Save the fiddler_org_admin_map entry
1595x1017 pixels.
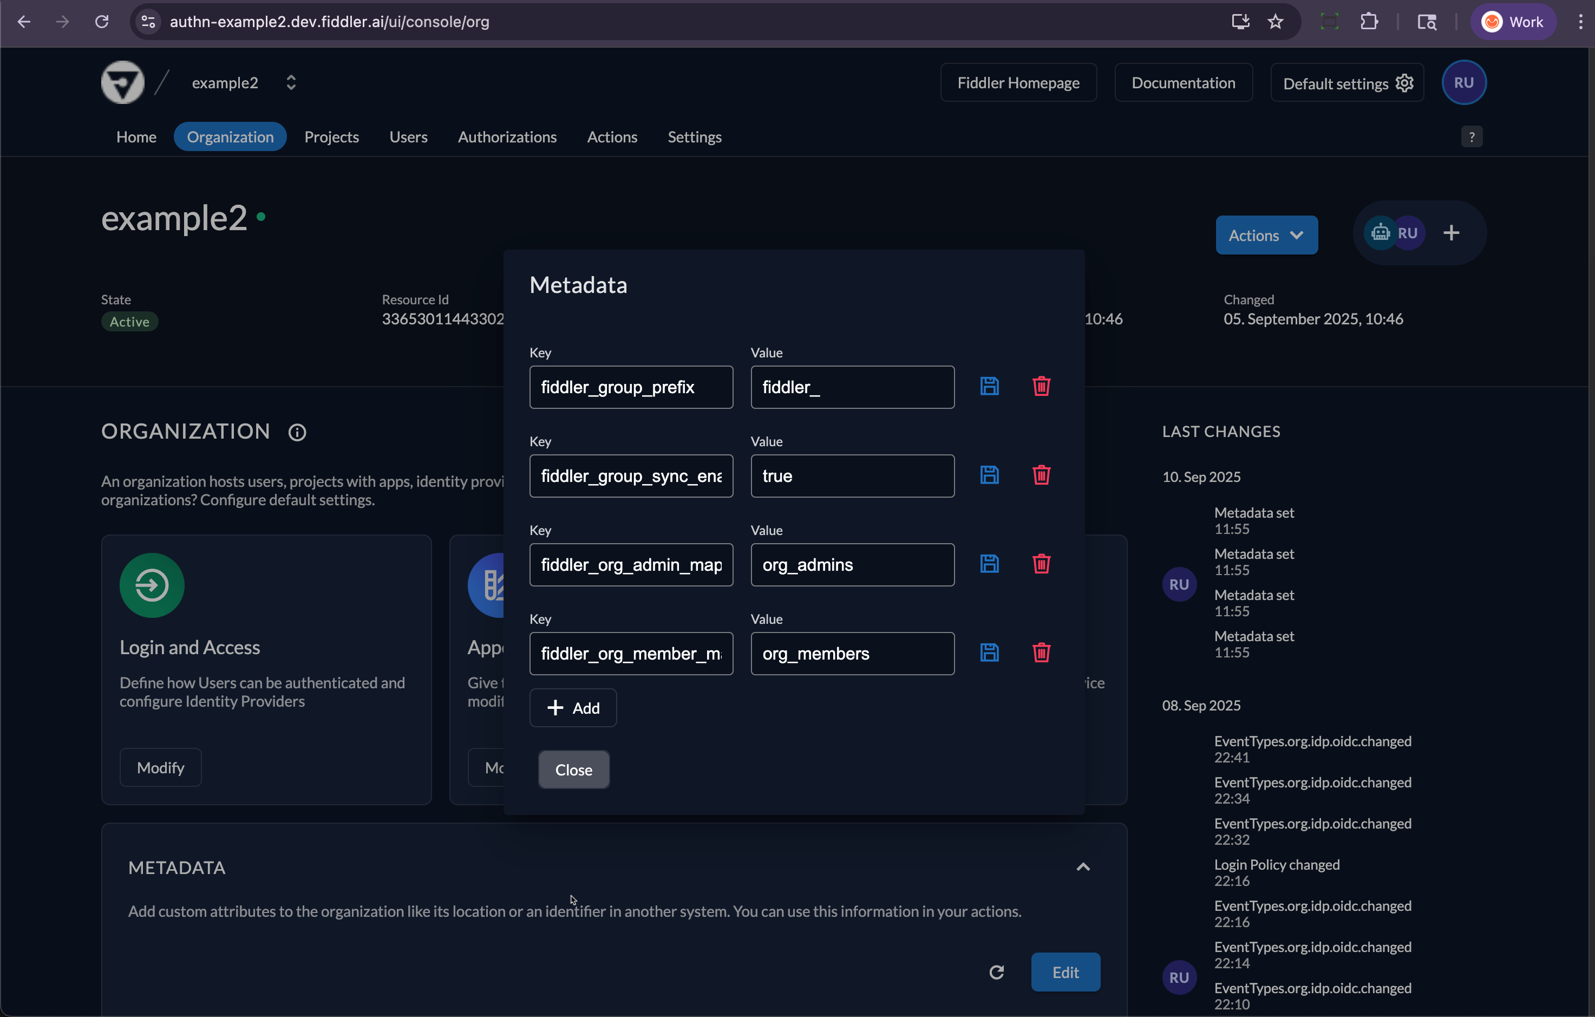[x=989, y=563]
